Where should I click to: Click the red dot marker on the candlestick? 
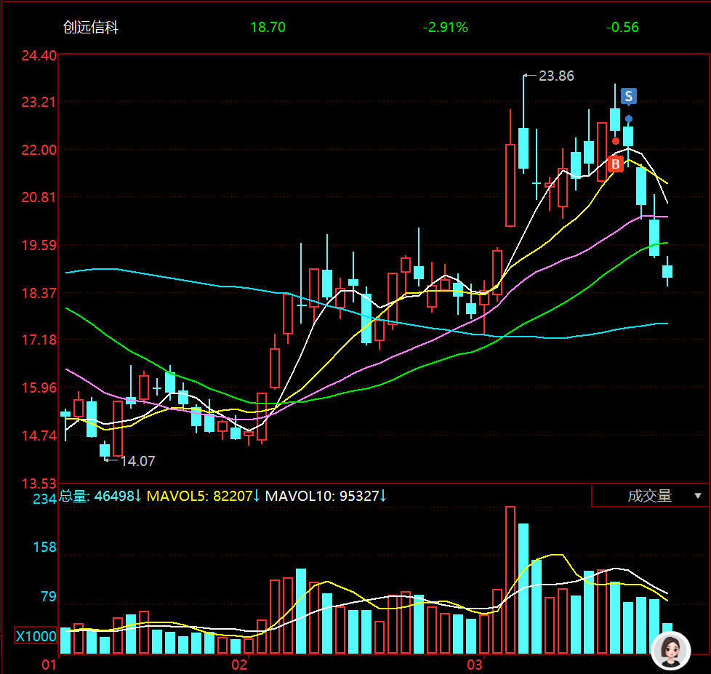615,141
